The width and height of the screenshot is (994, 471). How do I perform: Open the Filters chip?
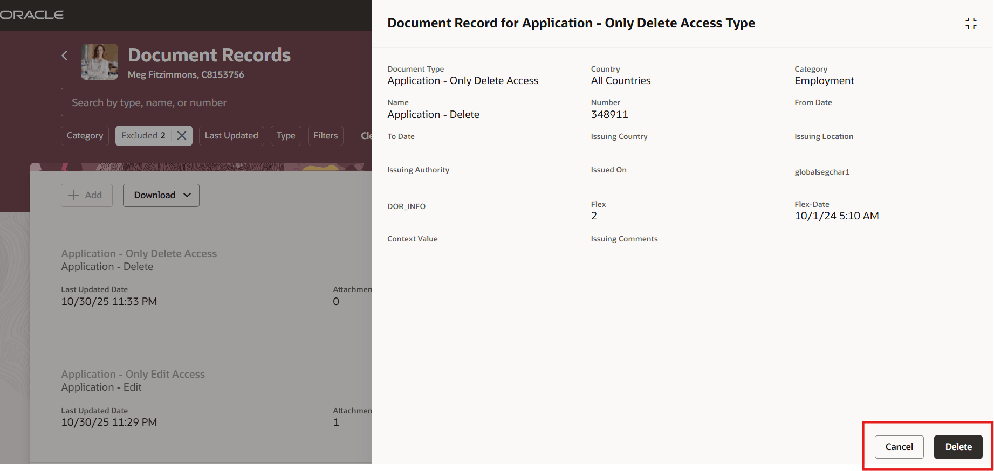(x=325, y=136)
